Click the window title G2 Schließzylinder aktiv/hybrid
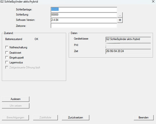The image size is (156, 124). 19,2
